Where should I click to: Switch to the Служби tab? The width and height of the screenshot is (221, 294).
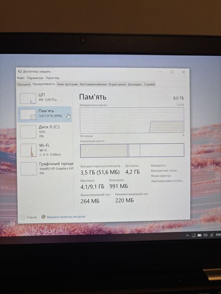coord(149,84)
